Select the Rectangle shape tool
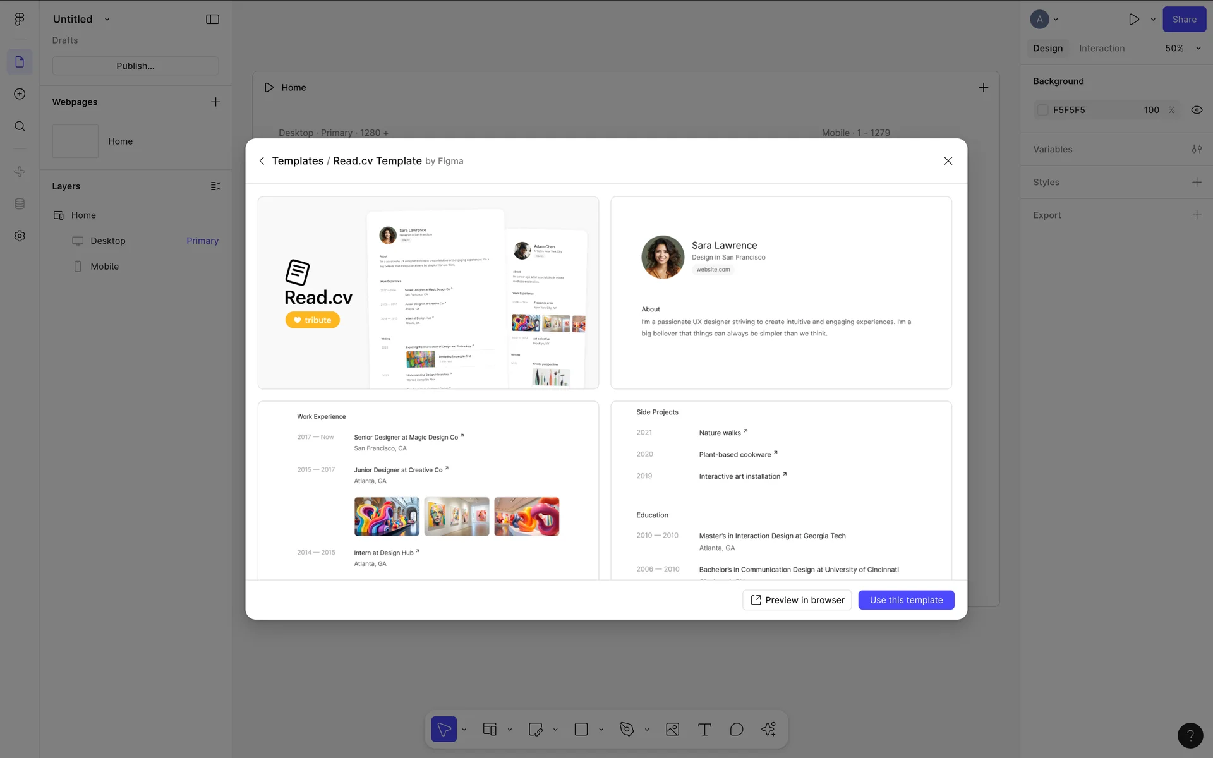This screenshot has width=1213, height=758. [x=581, y=730]
